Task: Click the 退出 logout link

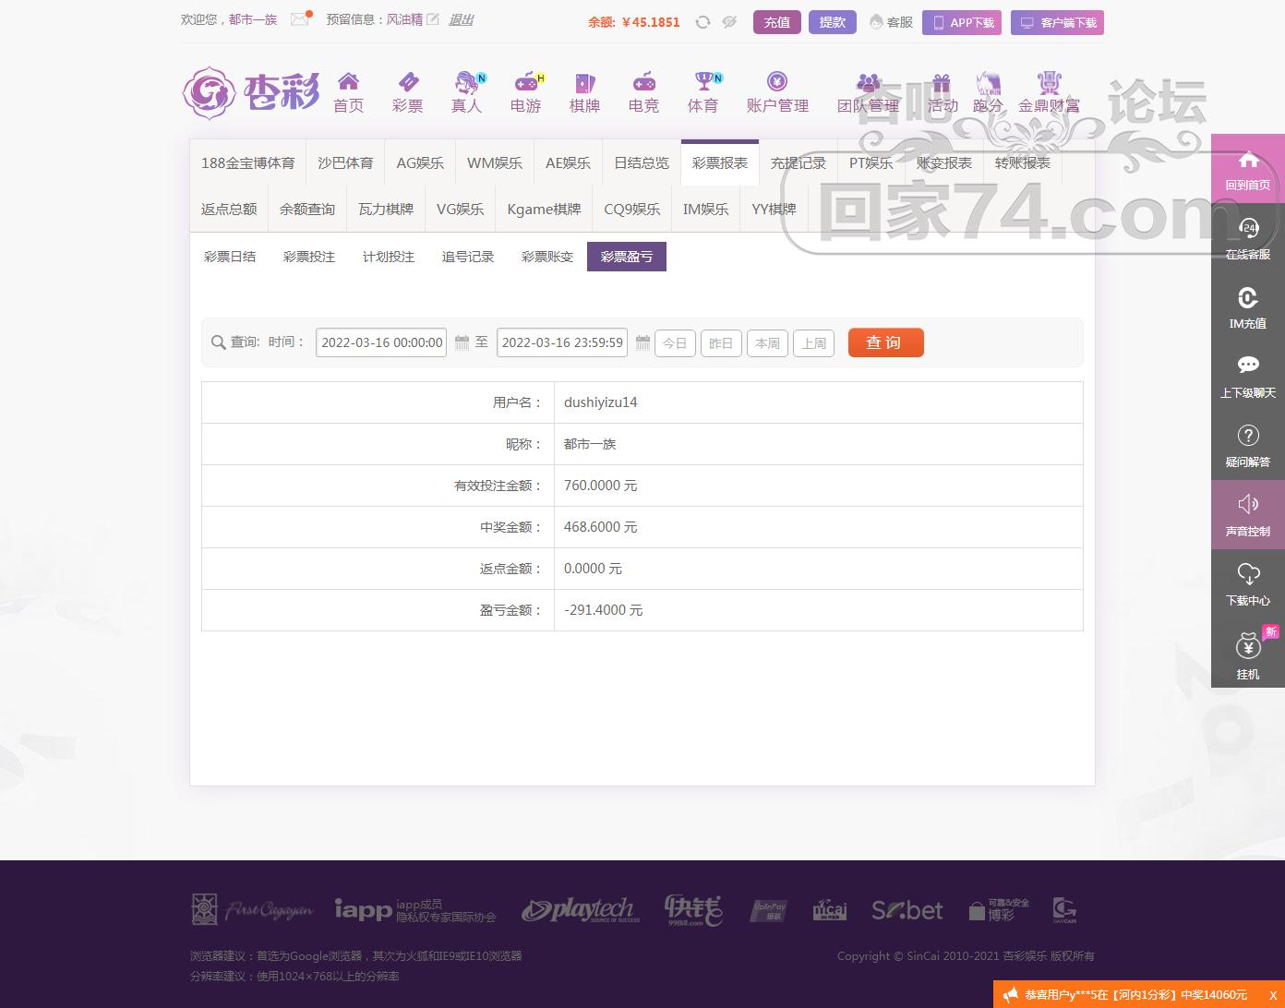Action: pos(460,19)
